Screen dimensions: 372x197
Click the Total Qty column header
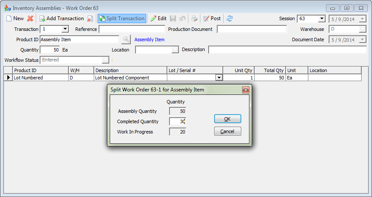[270, 70]
